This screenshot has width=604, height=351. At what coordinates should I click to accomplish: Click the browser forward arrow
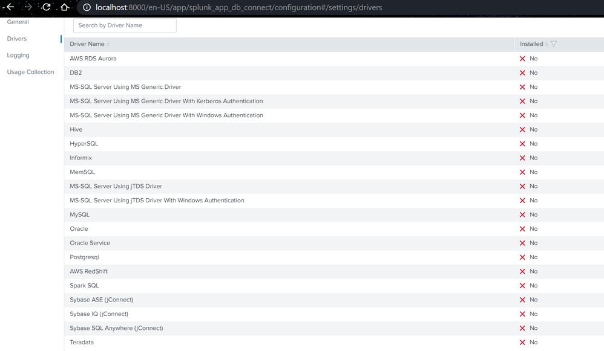pyautogui.click(x=28, y=7)
